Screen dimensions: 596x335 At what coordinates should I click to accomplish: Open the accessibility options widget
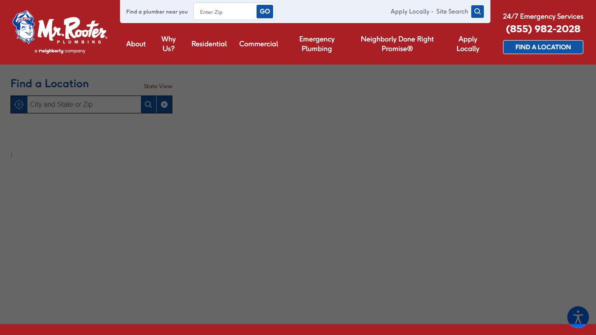tap(578, 317)
